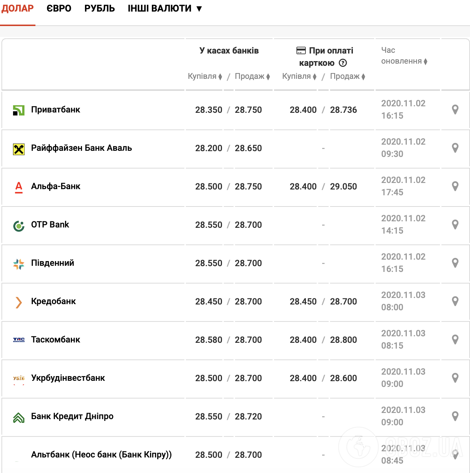Sort by cash desk Продаж column
The height and width of the screenshot is (473, 470).
click(252, 76)
